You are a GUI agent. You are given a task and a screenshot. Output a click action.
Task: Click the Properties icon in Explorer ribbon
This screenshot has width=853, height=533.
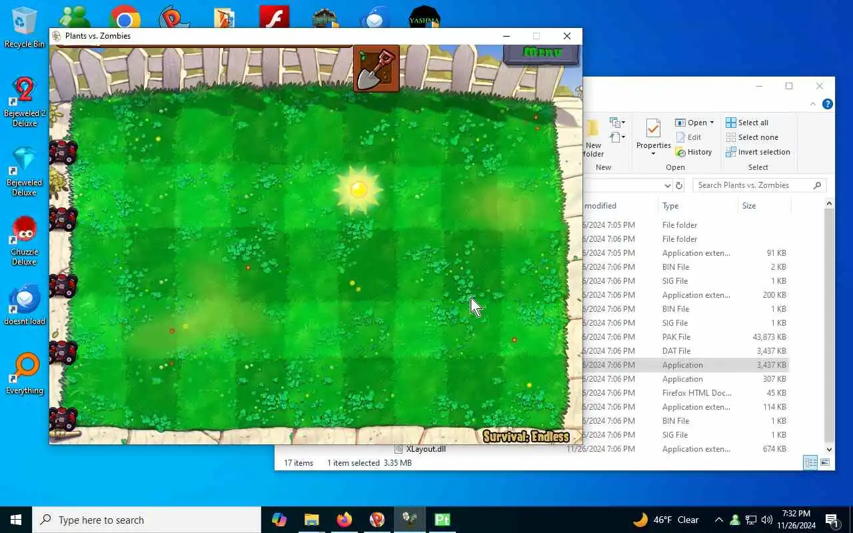[653, 128]
